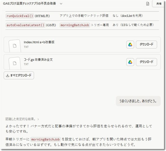Download the コード.gs 改善済み全文 file
This screenshot has width=166, height=151.
[x=146, y=62]
